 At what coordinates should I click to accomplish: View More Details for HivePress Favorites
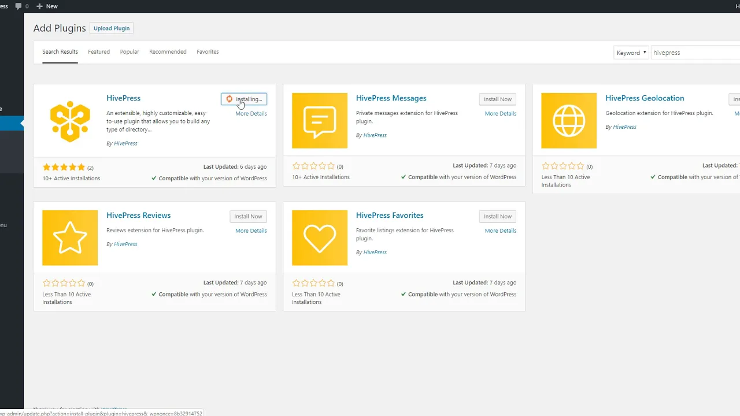tap(501, 231)
